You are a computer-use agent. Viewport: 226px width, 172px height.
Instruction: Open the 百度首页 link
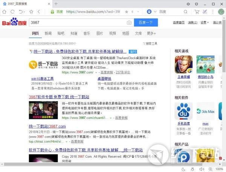coord(179,23)
